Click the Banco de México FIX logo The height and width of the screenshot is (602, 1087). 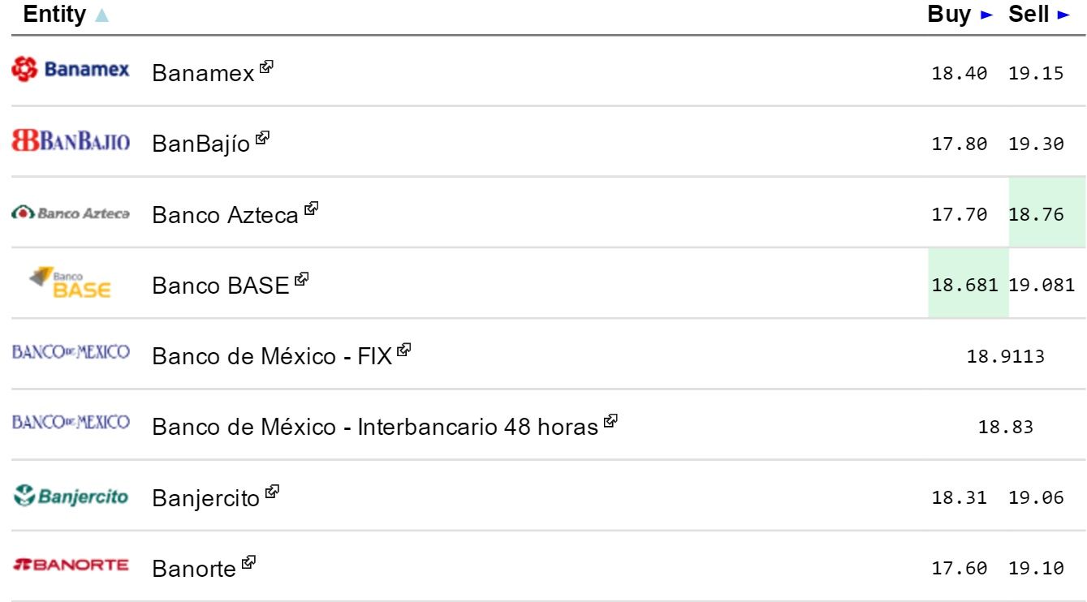pyautogui.click(x=71, y=352)
